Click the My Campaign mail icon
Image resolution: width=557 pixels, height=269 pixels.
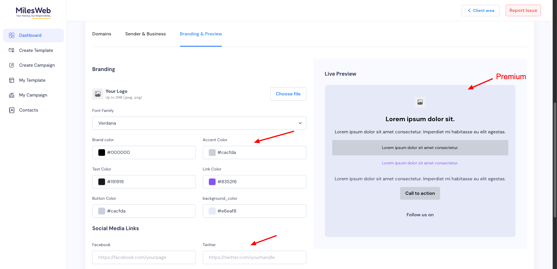pos(12,95)
